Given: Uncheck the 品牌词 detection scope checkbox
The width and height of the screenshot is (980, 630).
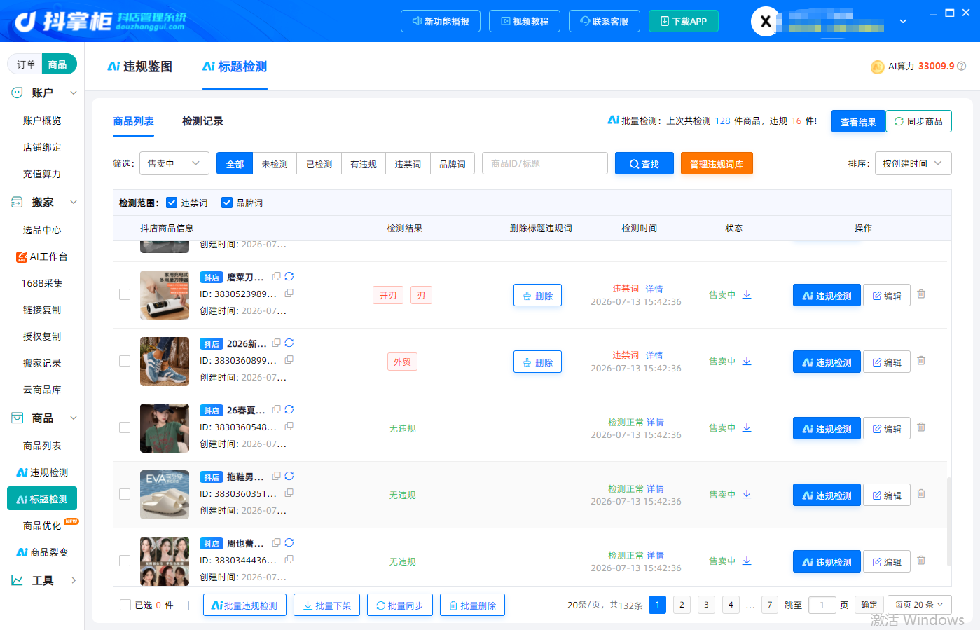Looking at the screenshot, I should click(x=227, y=203).
